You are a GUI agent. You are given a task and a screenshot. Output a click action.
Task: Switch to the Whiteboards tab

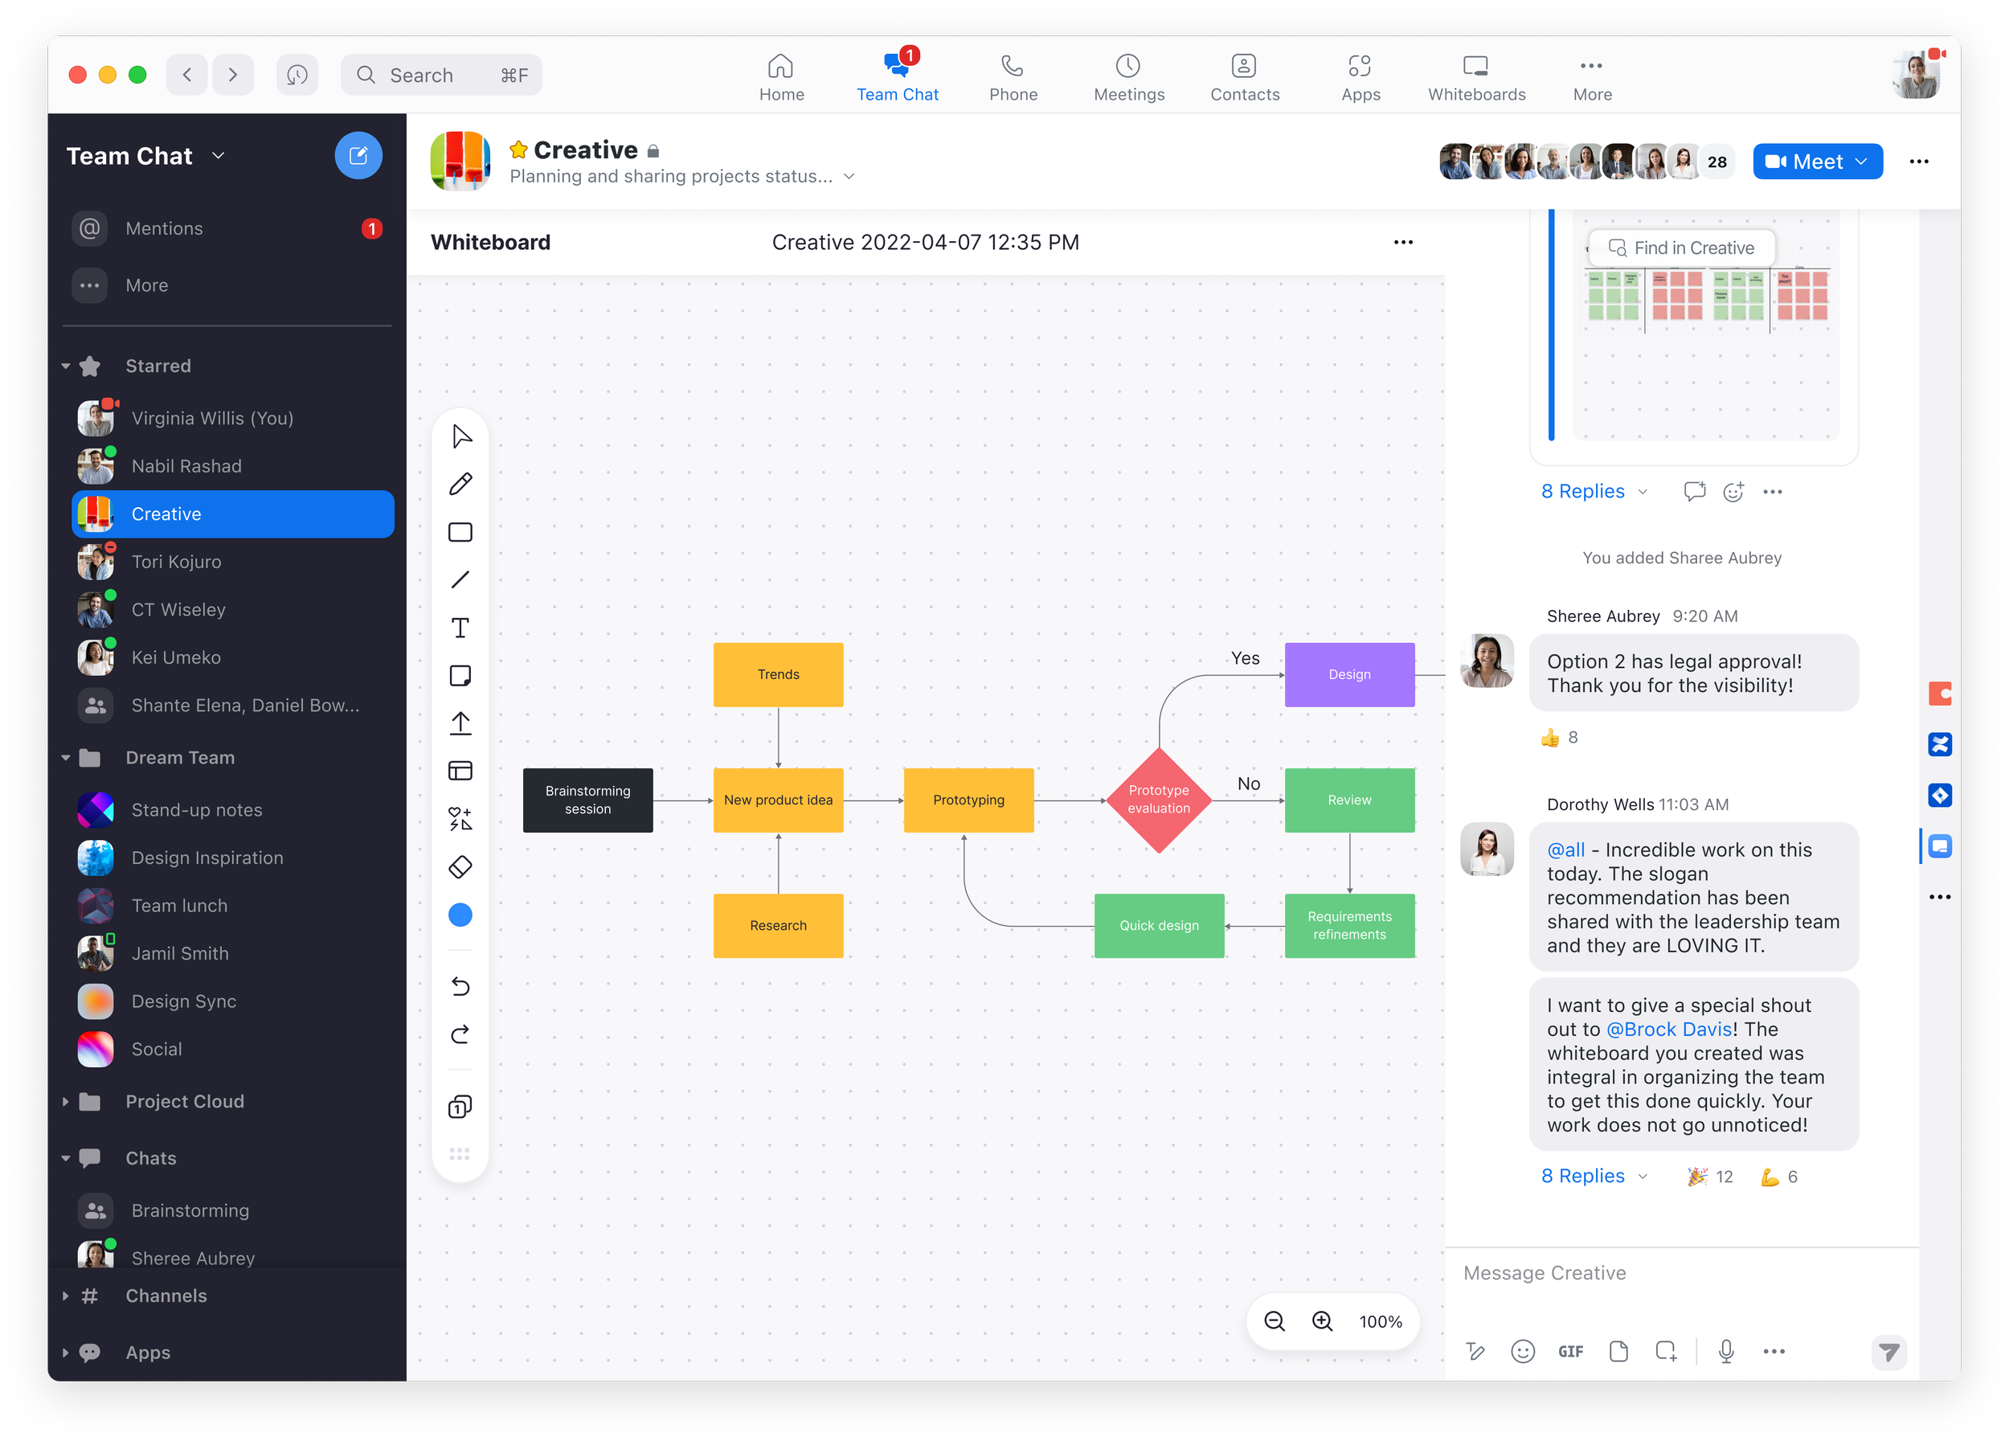tap(1475, 76)
